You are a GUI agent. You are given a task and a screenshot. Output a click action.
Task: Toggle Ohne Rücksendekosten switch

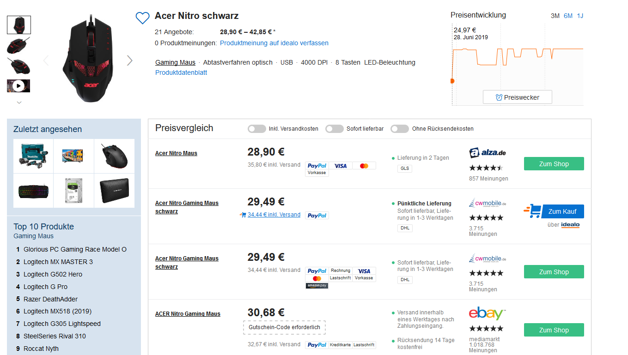400,129
